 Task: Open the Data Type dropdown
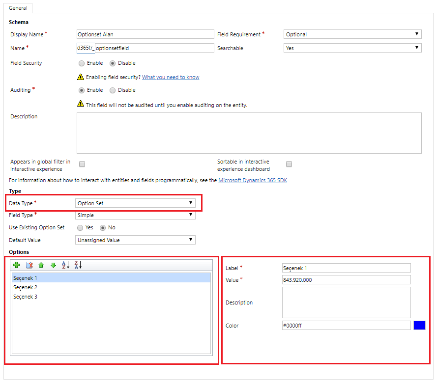(191, 203)
